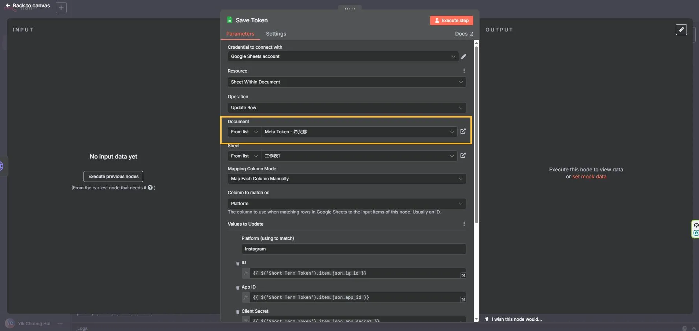Viewport: 699px width, 331px height.
Task: Open the Mapping Column Mode dropdown
Action: [x=347, y=179]
